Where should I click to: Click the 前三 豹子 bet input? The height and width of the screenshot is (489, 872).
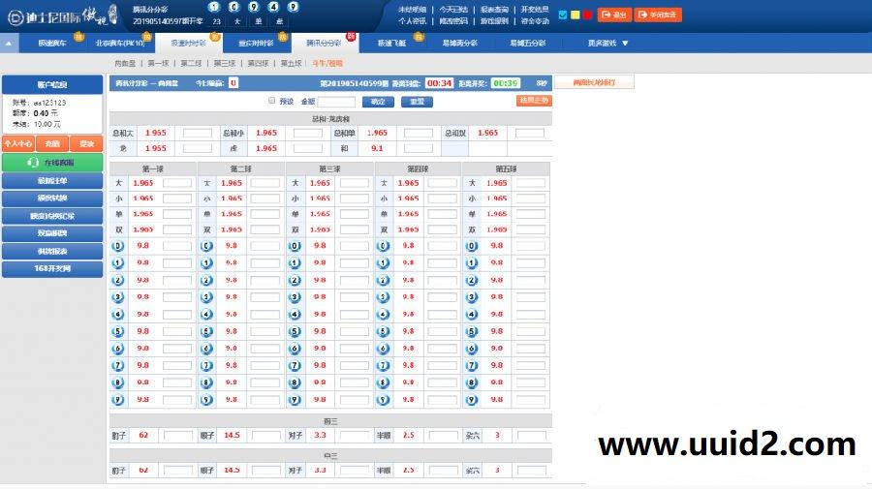pyautogui.click(x=178, y=436)
